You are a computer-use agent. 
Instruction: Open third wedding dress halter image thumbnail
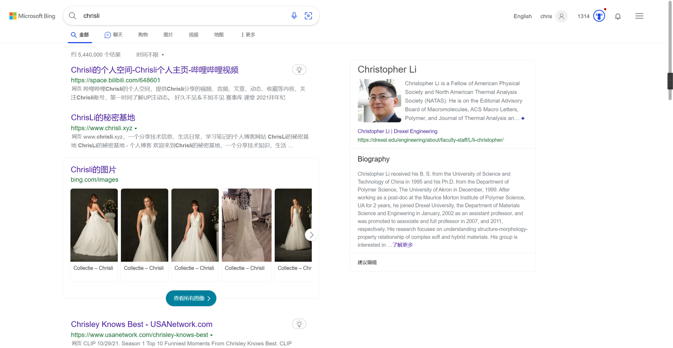tap(195, 225)
